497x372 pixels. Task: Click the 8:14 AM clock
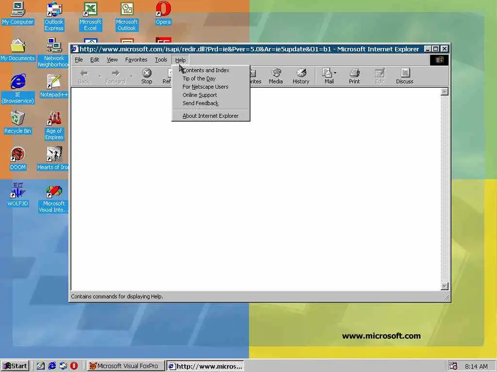point(477,366)
